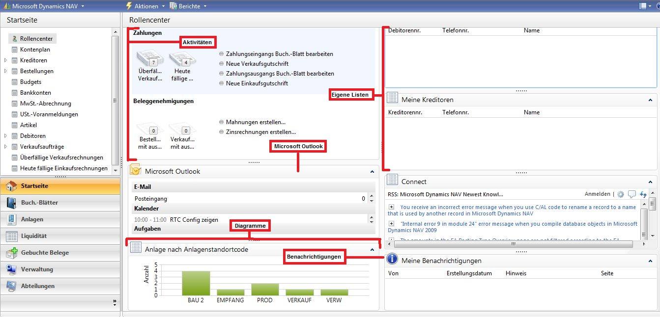660x317 pixels.
Task: Click the refresh arrows icon in Connect
Action: click(643, 194)
